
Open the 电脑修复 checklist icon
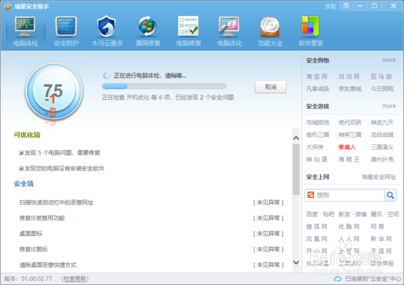coord(188,26)
